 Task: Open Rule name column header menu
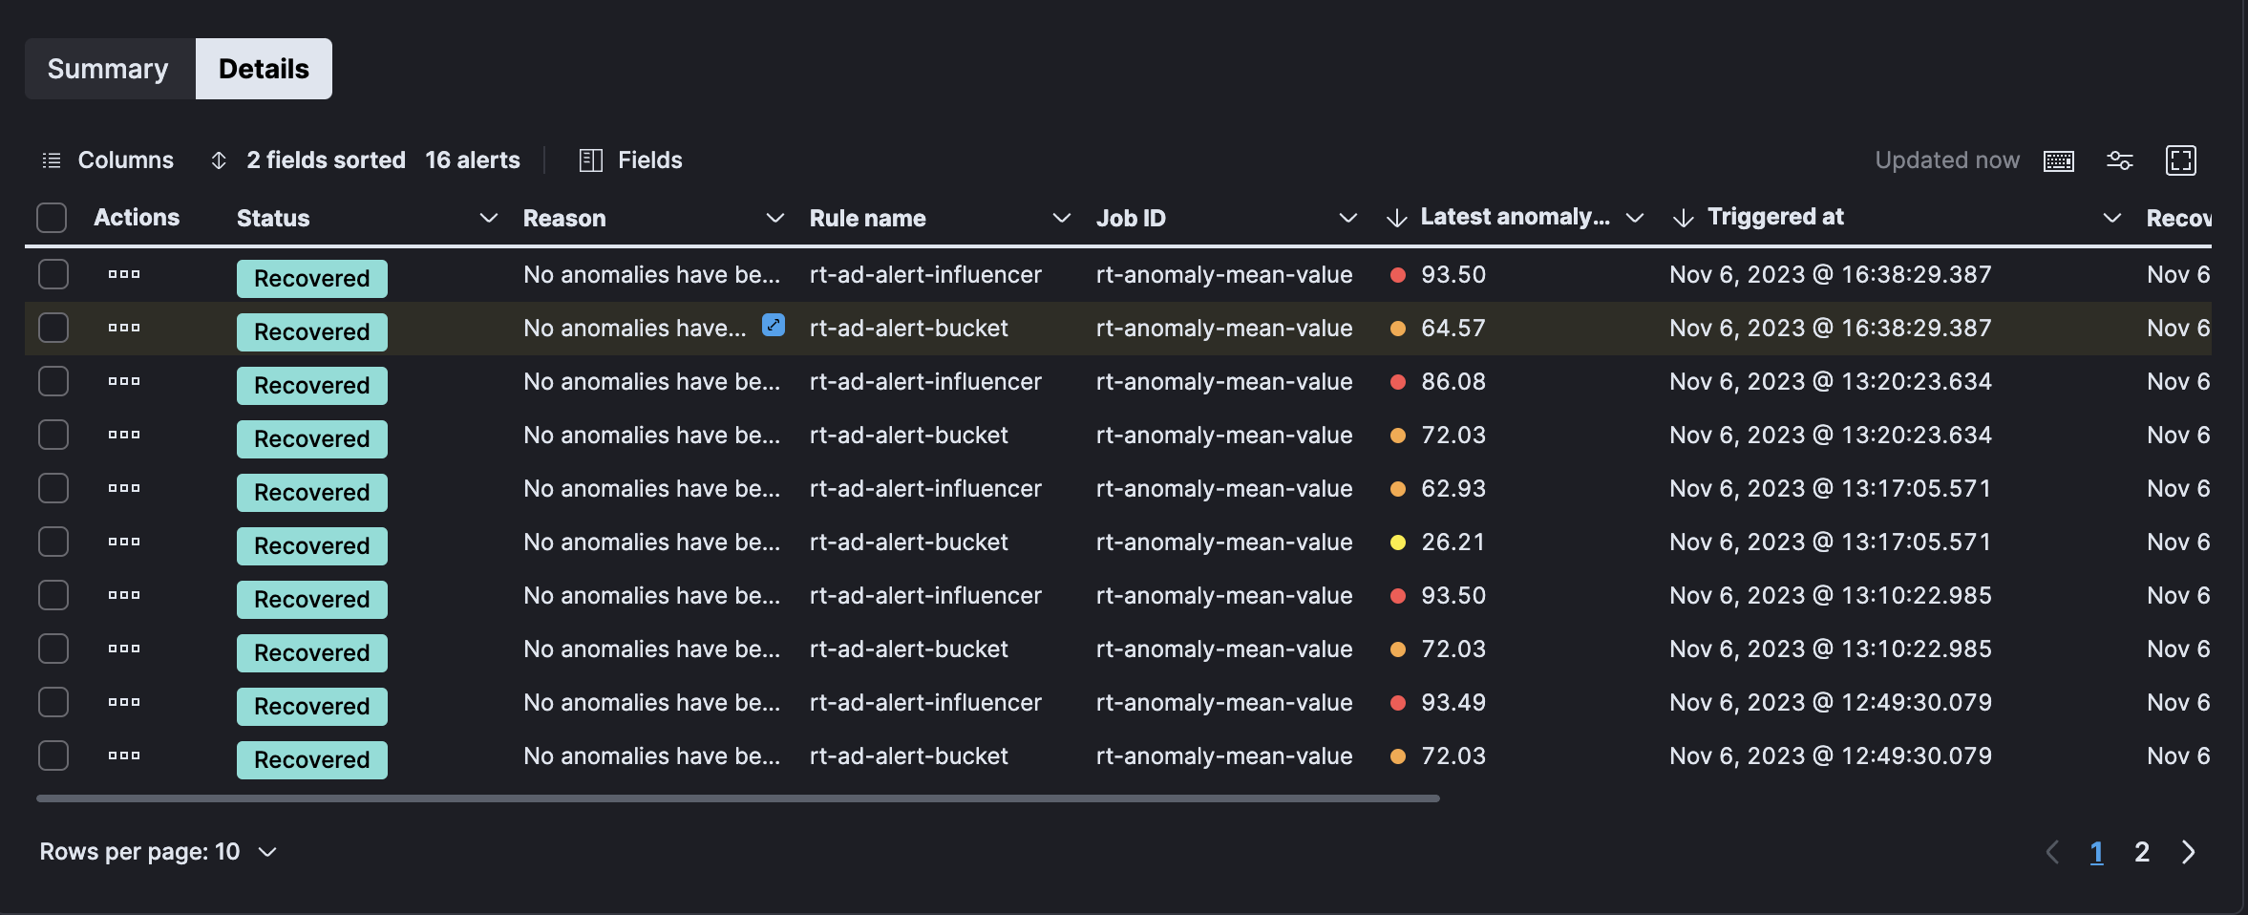(1061, 219)
